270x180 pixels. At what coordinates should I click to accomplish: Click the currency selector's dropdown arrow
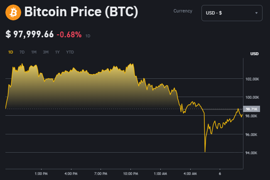(256, 13)
